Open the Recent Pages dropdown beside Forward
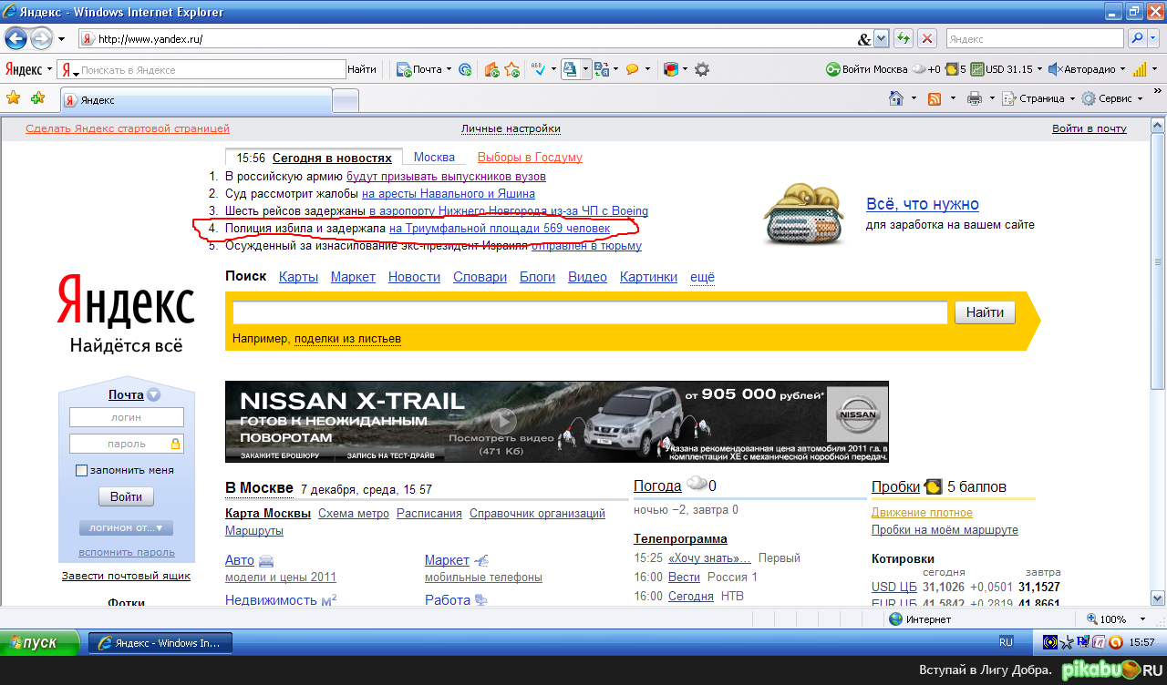 point(61,39)
